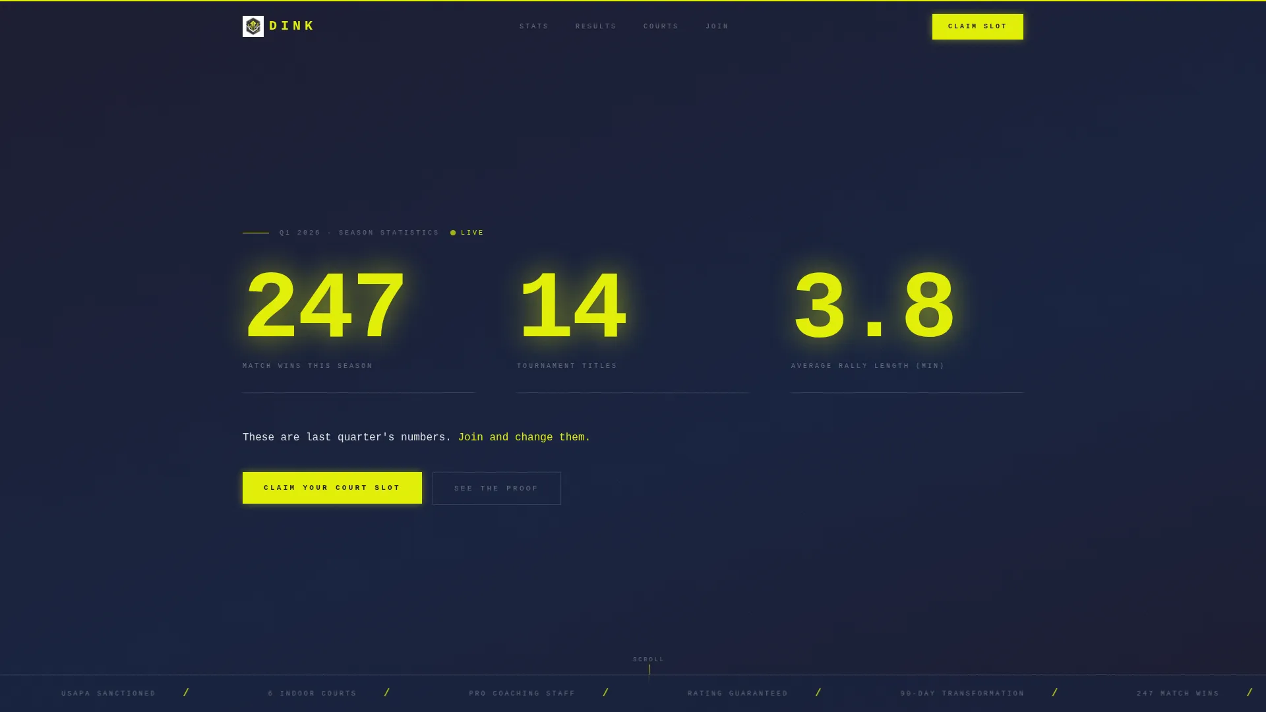1266x712 pixels.
Task: Open the Stats nav item
Action: 534,26
